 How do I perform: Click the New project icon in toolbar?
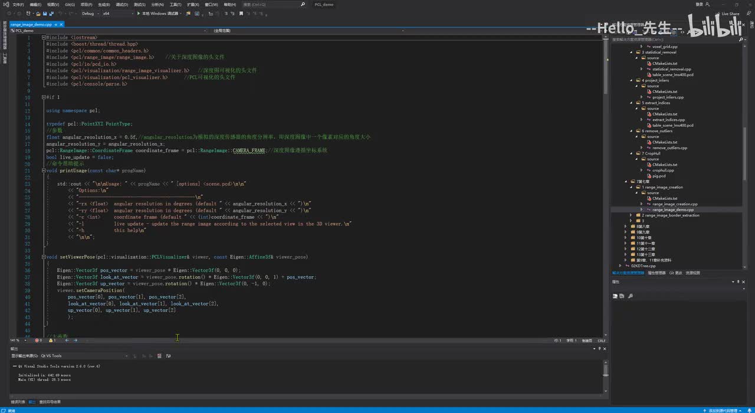29,13
